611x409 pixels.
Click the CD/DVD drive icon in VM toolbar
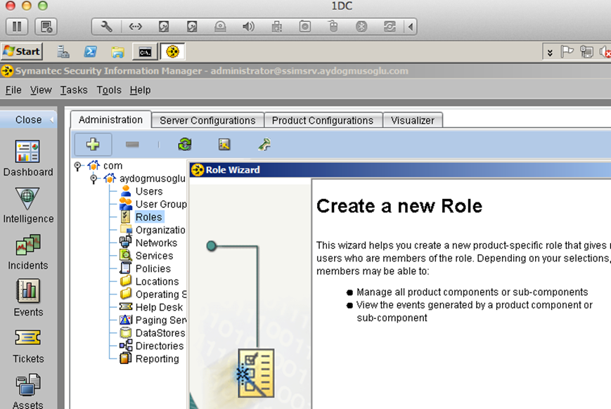pyautogui.click(x=220, y=27)
